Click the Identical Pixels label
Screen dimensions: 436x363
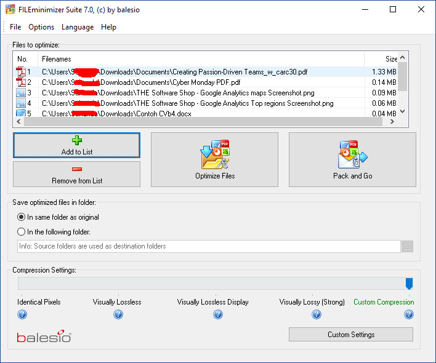click(x=39, y=302)
